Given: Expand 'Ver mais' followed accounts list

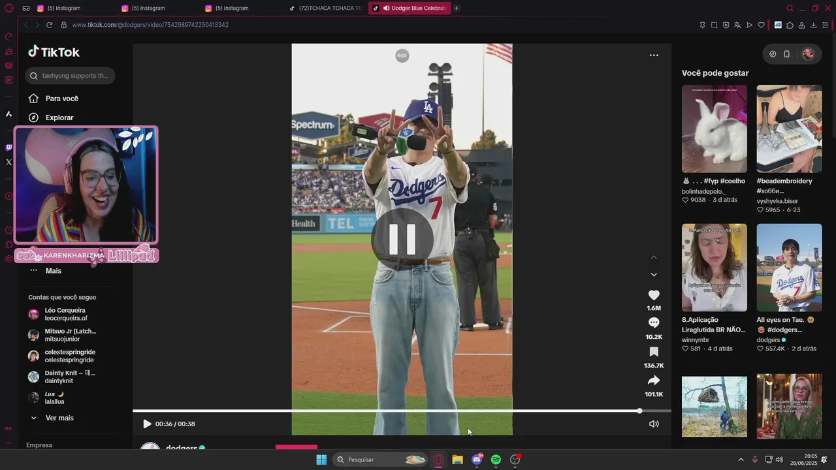Looking at the screenshot, I should pyautogui.click(x=52, y=418).
